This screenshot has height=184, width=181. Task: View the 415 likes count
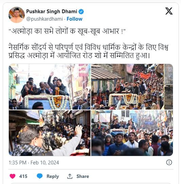coord(23,176)
